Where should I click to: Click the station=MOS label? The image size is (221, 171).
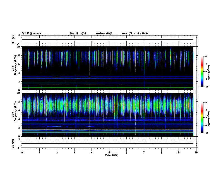tap(104, 34)
